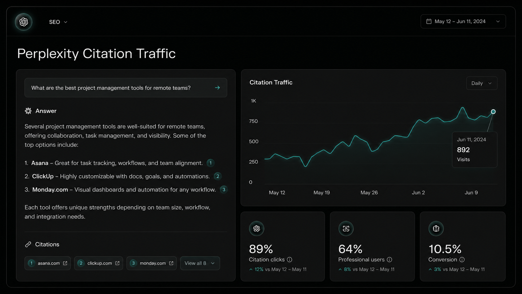Image resolution: width=522 pixels, height=294 pixels.
Task: Click the Jun 2 axis label
Action: (x=418, y=192)
